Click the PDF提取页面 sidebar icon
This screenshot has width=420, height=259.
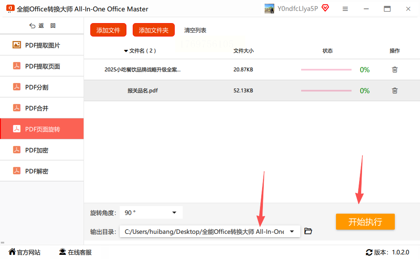point(17,66)
